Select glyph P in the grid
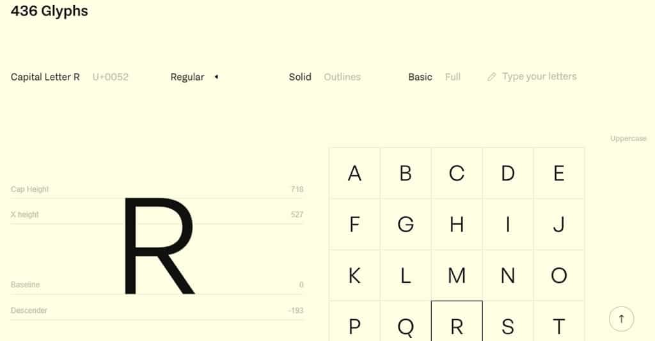655x341 pixels. (354, 321)
